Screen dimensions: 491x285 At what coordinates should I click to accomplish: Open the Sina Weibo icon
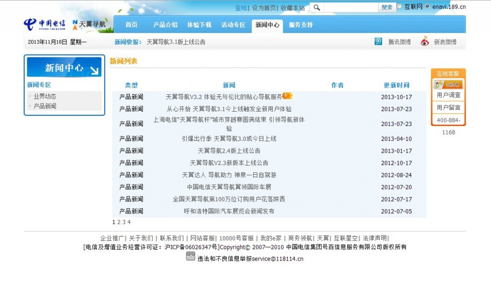[425, 42]
